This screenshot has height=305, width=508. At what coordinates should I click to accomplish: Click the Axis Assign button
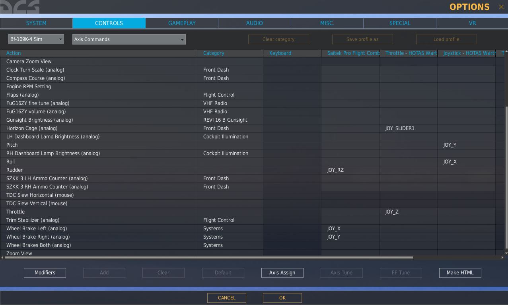tap(282, 272)
